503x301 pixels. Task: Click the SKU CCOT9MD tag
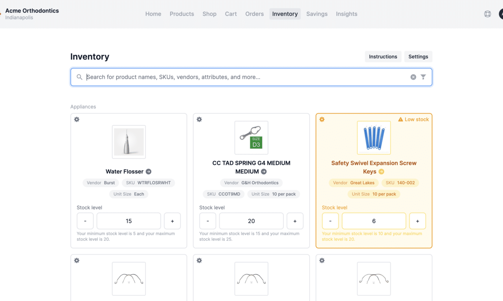(x=224, y=194)
